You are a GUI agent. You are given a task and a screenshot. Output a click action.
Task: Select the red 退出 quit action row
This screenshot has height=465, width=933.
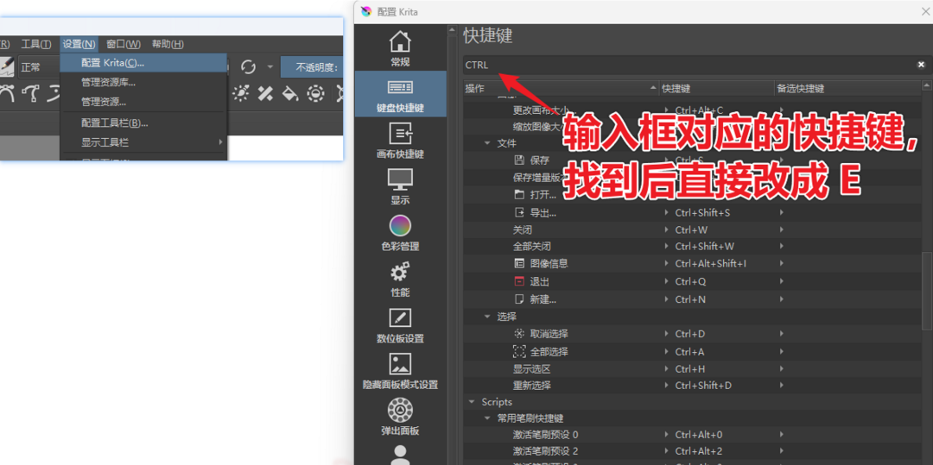pos(693,281)
